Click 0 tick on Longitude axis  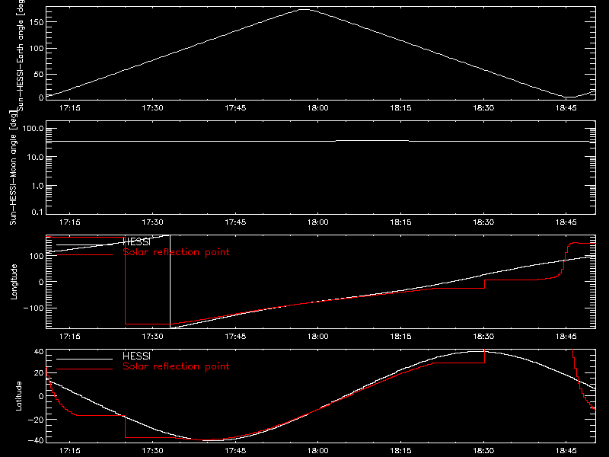41,282
